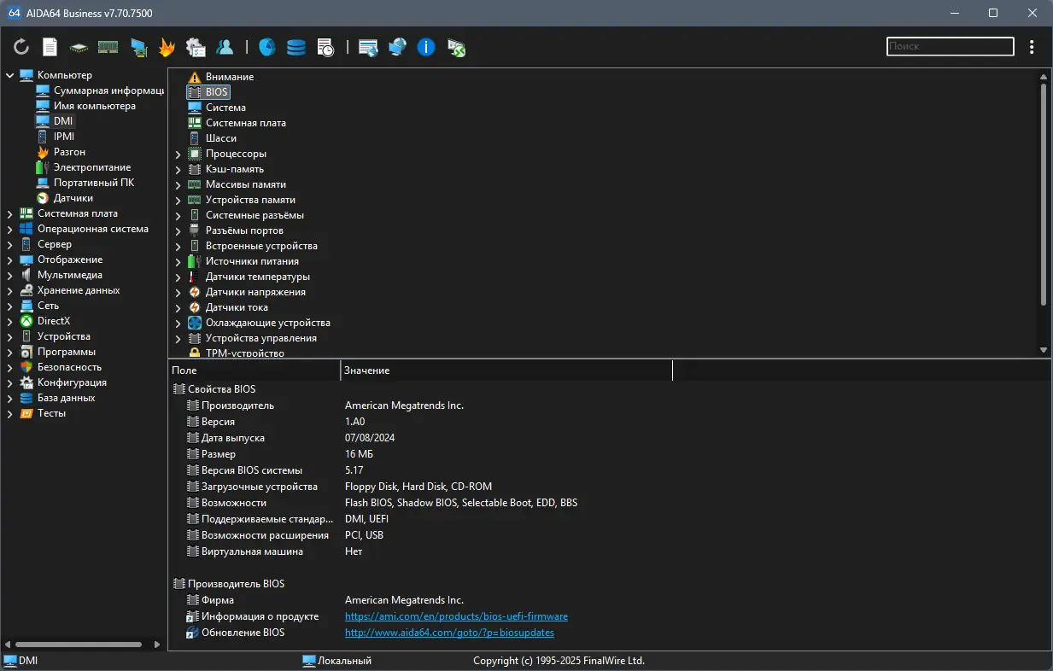
Task: Expand the DirectX sidebar node
Action: click(9, 321)
